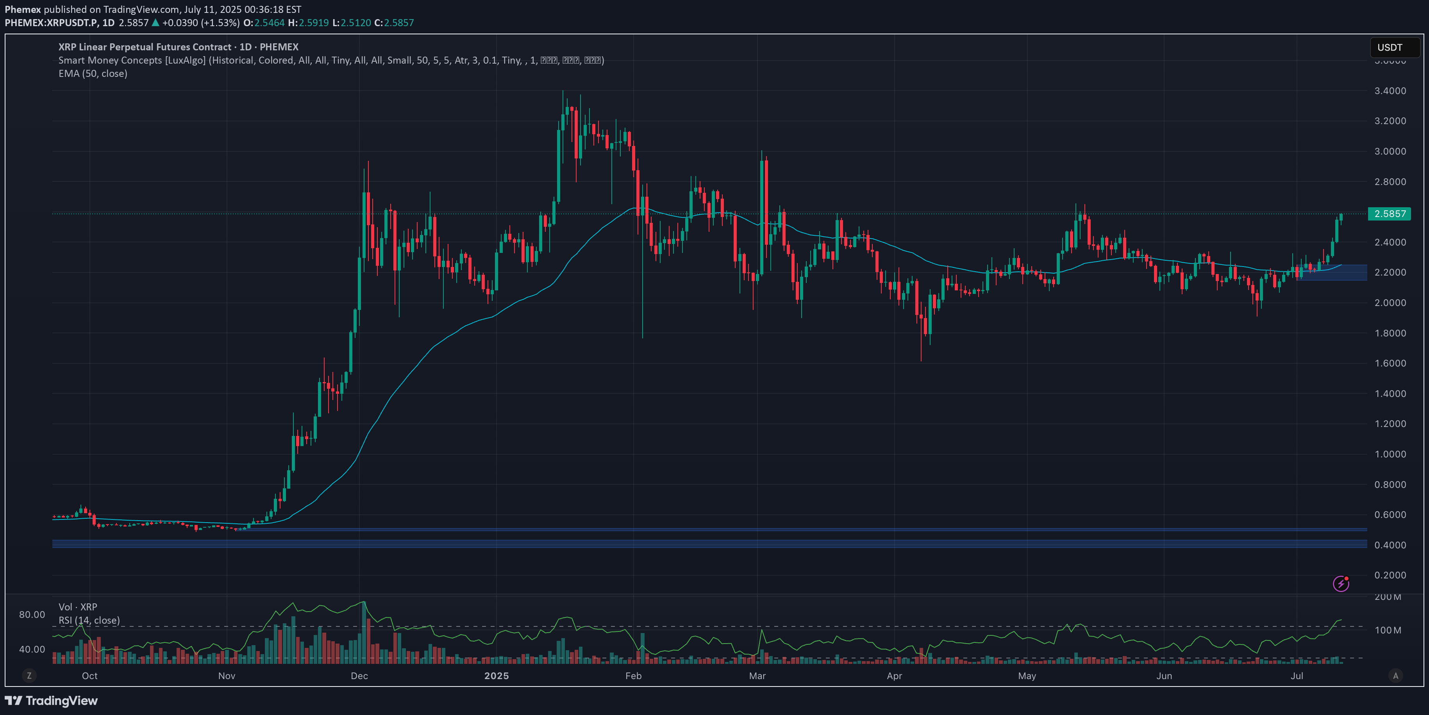Click the A auto-scale button at bottom right
Image resolution: width=1429 pixels, height=715 pixels.
[1395, 675]
